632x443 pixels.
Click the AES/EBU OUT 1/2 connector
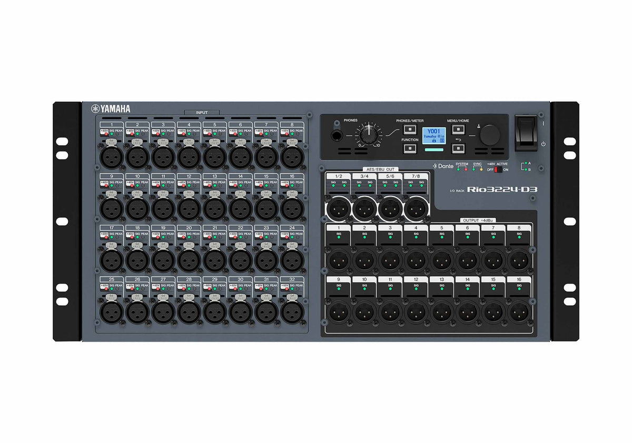click(x=339, y=209)
